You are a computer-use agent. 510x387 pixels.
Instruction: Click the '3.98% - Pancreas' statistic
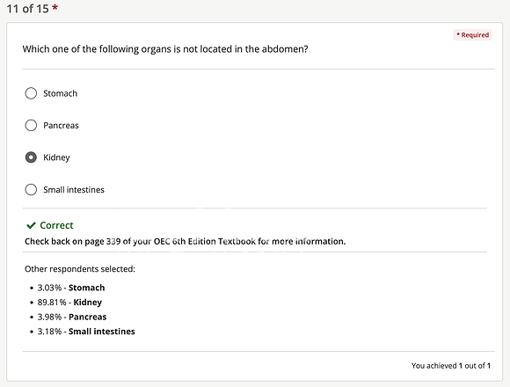point(72,317)
